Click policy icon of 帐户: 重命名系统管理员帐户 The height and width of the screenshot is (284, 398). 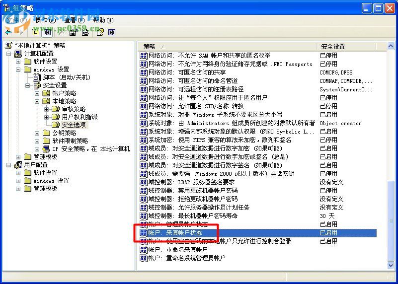pyautogui.click(x=144, y=258)
